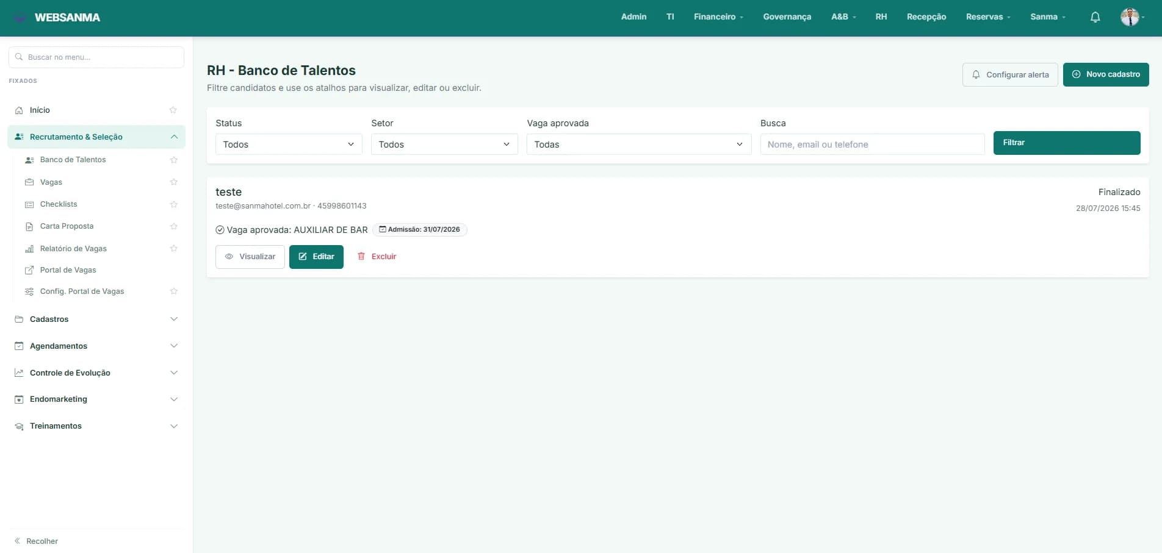
Task: Click the user profile avatar
Action: (x=1130, y=17)
